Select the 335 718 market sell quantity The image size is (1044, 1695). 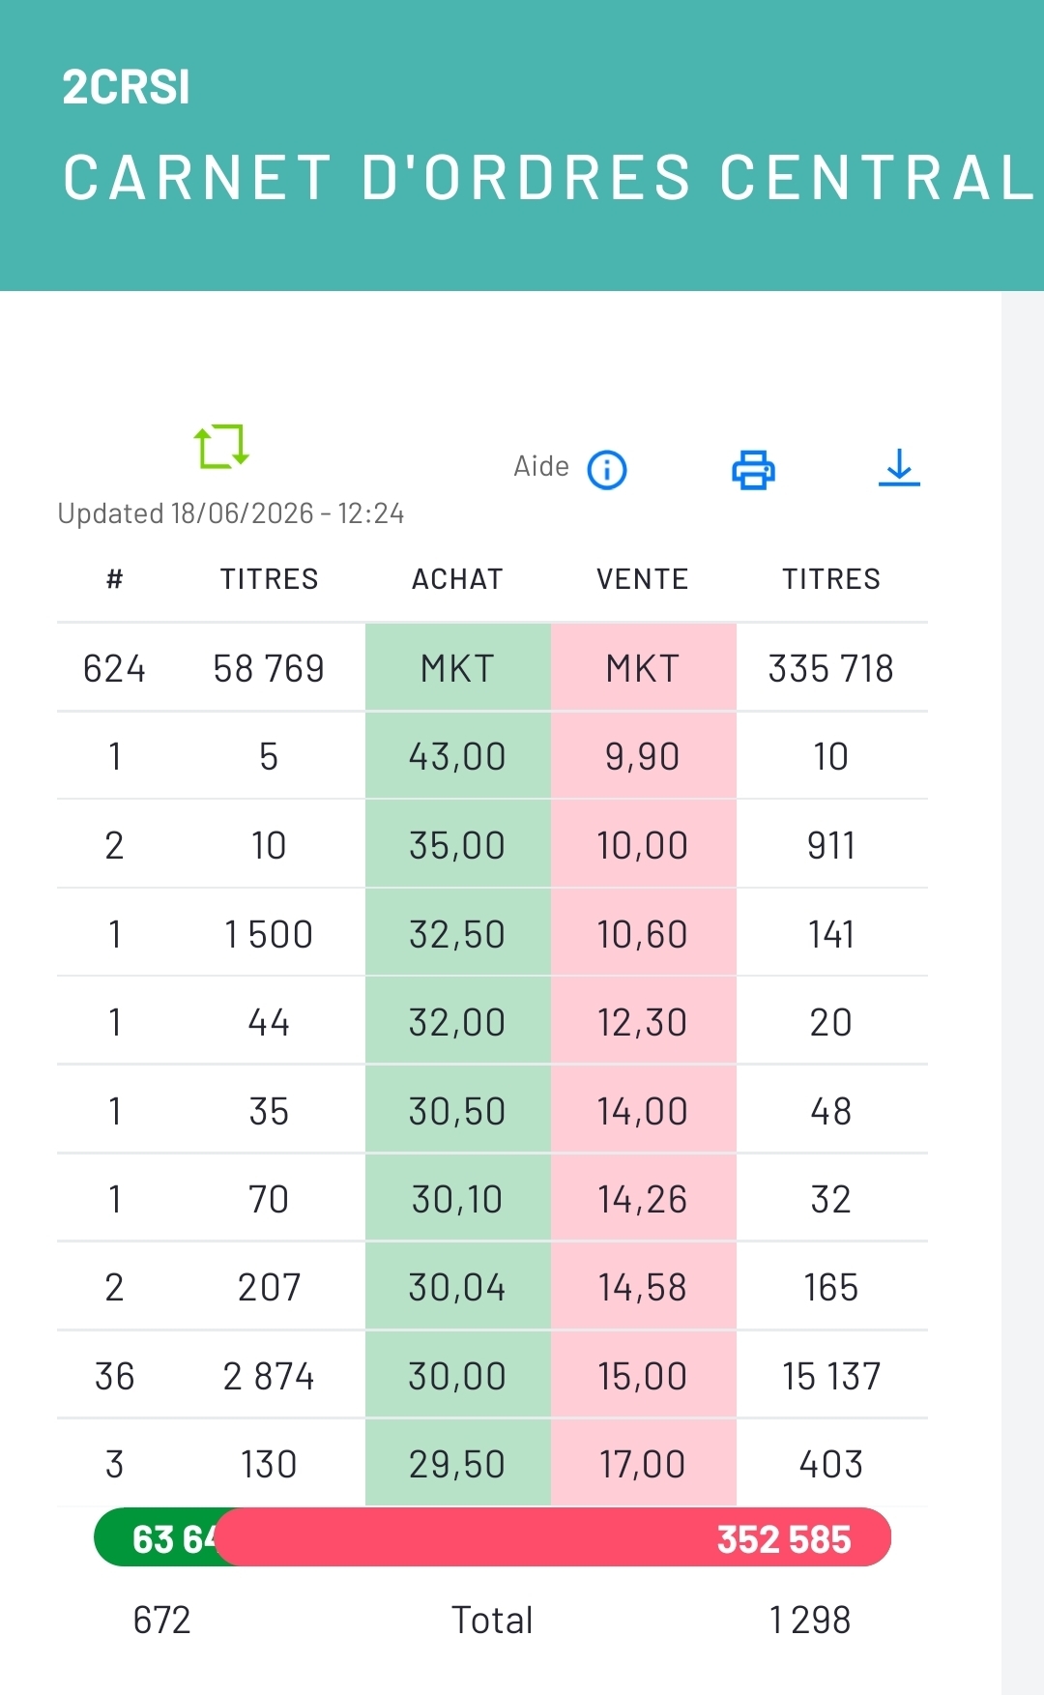tap(831, 668)
